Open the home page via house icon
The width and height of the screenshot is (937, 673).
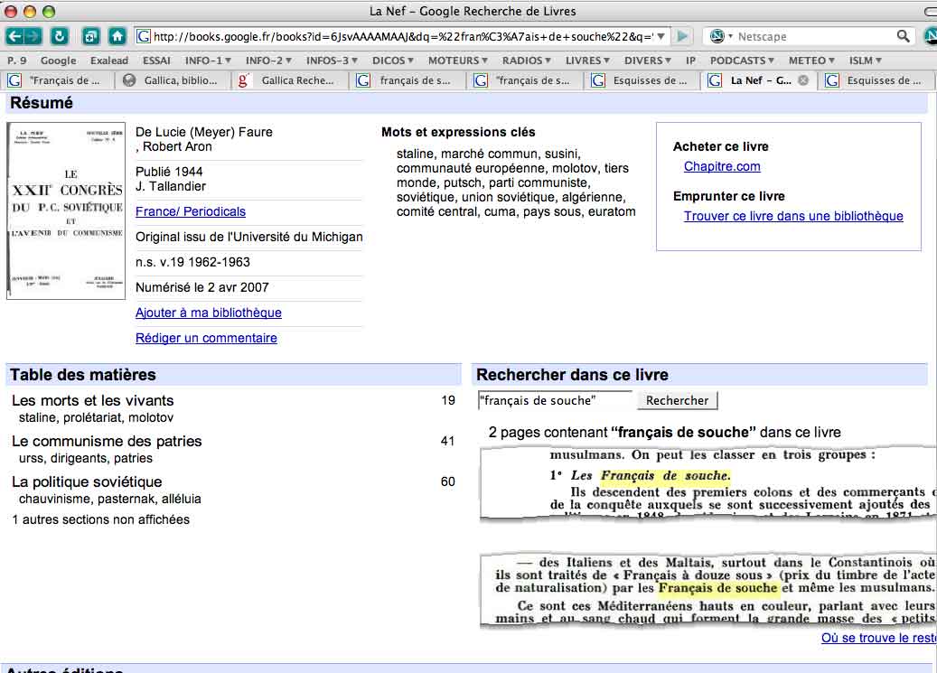point(117,36)
